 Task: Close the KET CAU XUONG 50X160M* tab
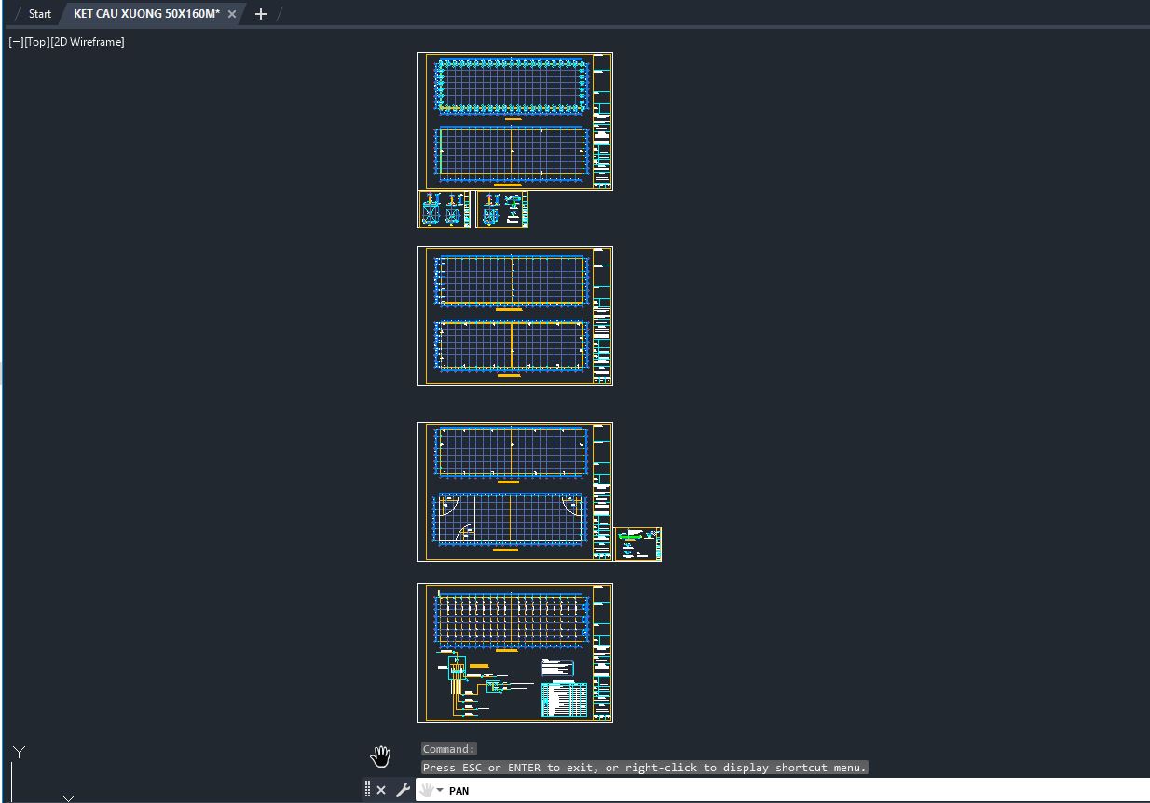click(232, 14)
